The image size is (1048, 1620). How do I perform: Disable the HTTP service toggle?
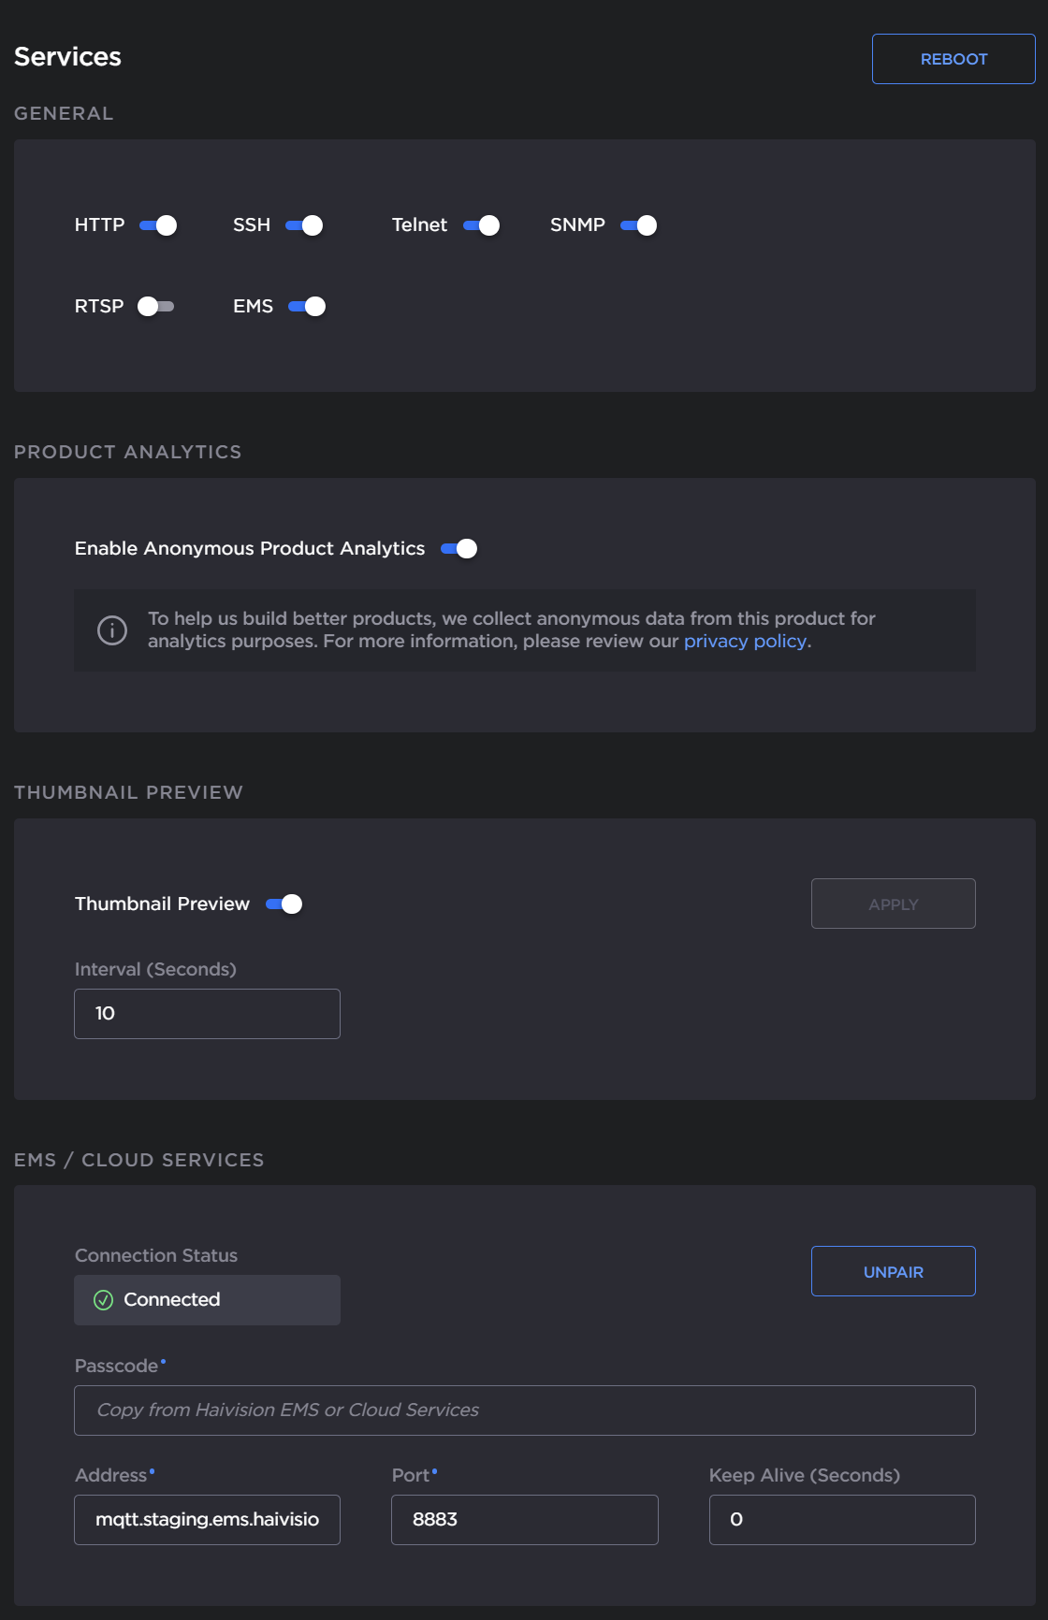(x=158, y=225)
